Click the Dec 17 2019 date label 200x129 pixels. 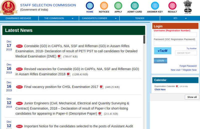pyautogui.click(x=9, y=45)
